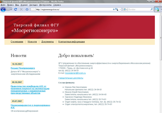Screen dimensions: 162x113
Task: Click the Отдел электротеплоэнергетики list entry
Action: 88,104
